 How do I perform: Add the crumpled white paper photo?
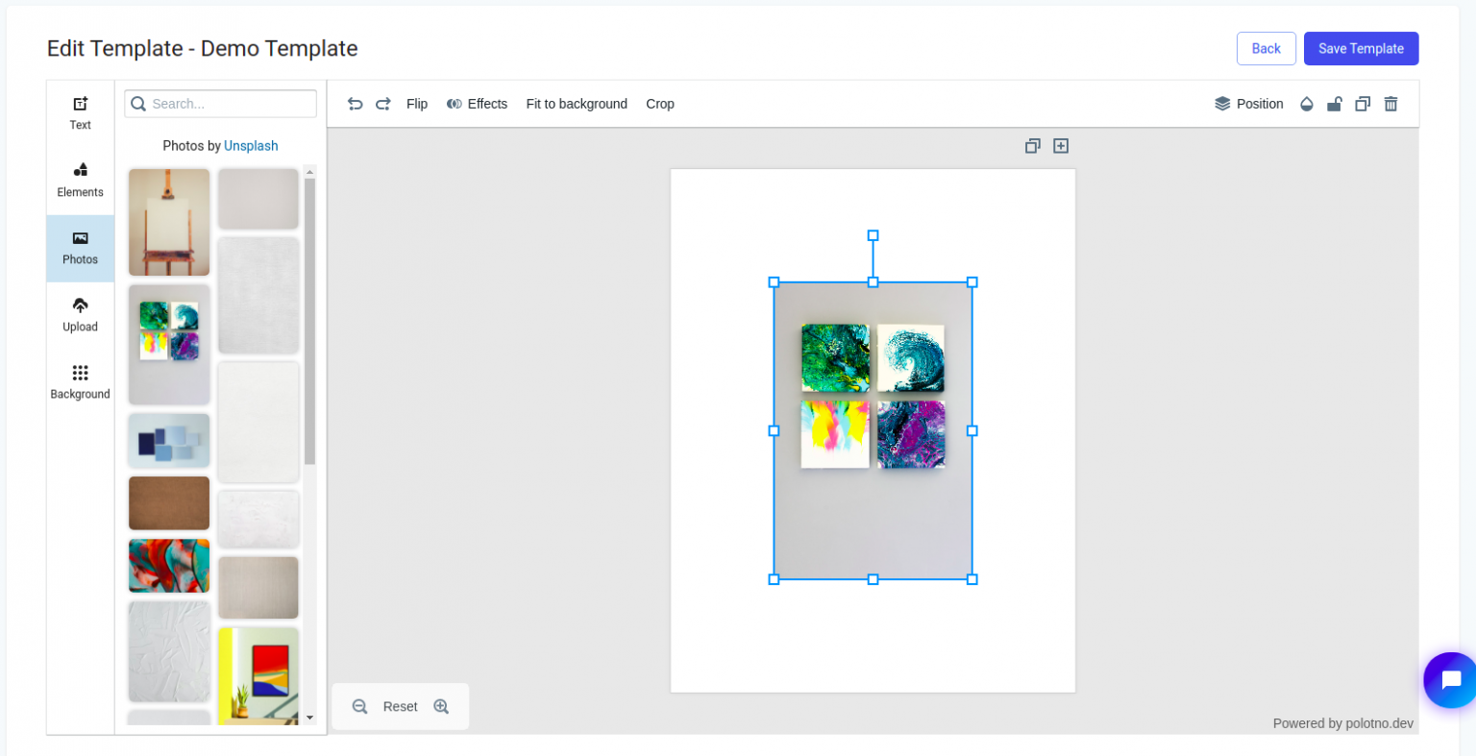[169, 651]
